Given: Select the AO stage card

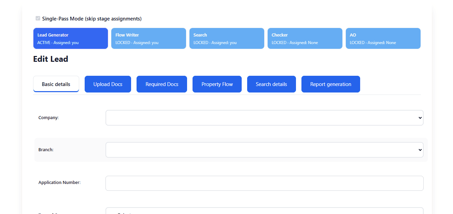Looking at the screenshot, I should 383,38.
